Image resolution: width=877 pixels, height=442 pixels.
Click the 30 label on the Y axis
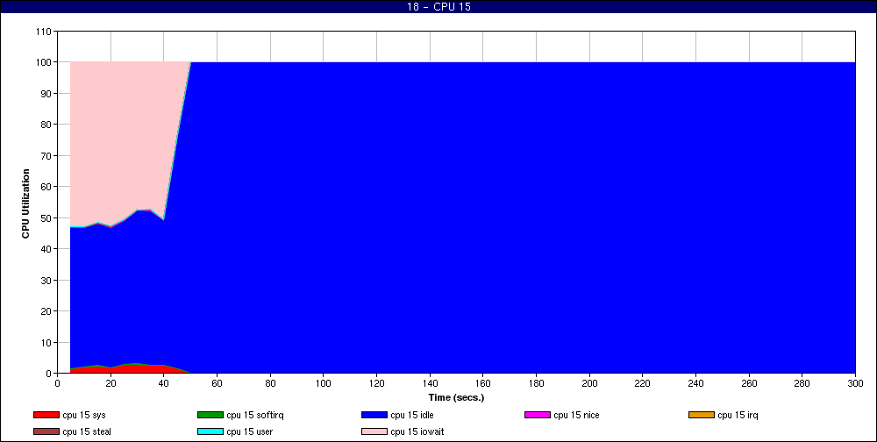(x=47, y=280)
